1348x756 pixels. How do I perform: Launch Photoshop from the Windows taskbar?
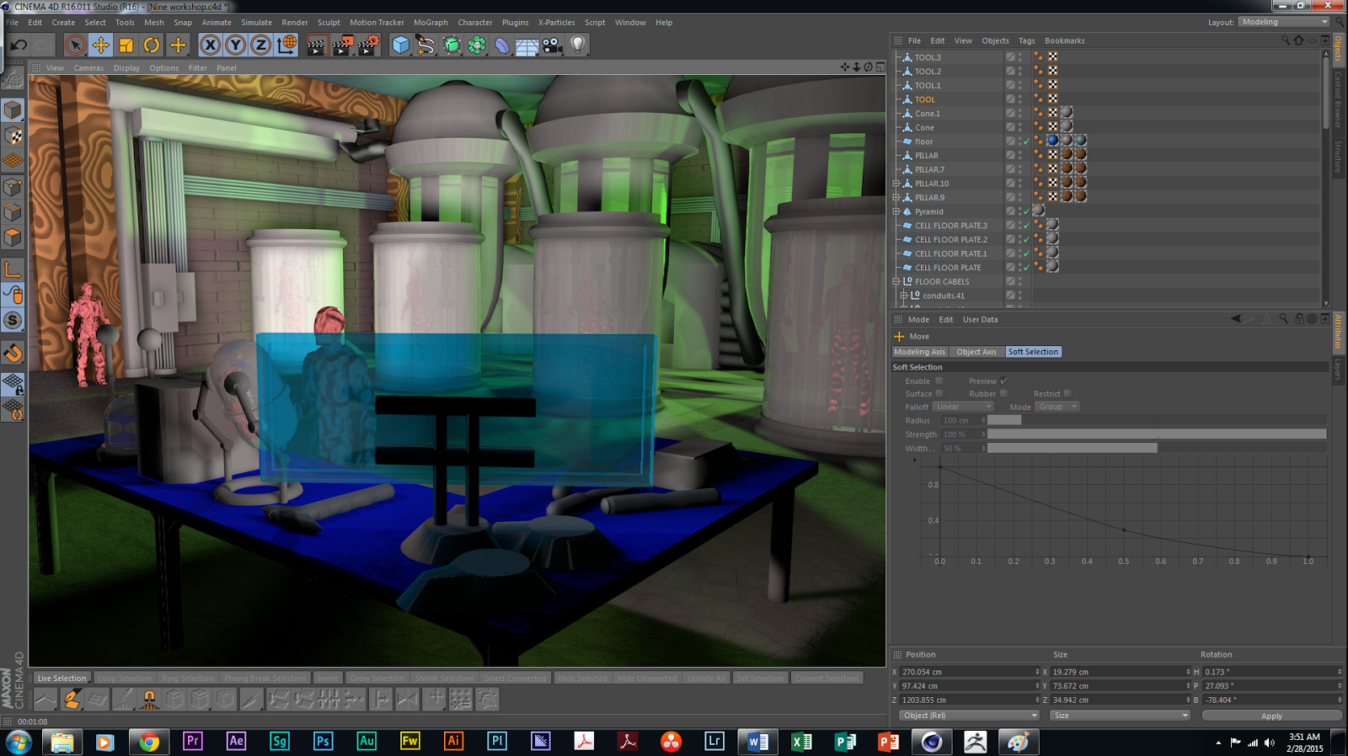point(323,742)
